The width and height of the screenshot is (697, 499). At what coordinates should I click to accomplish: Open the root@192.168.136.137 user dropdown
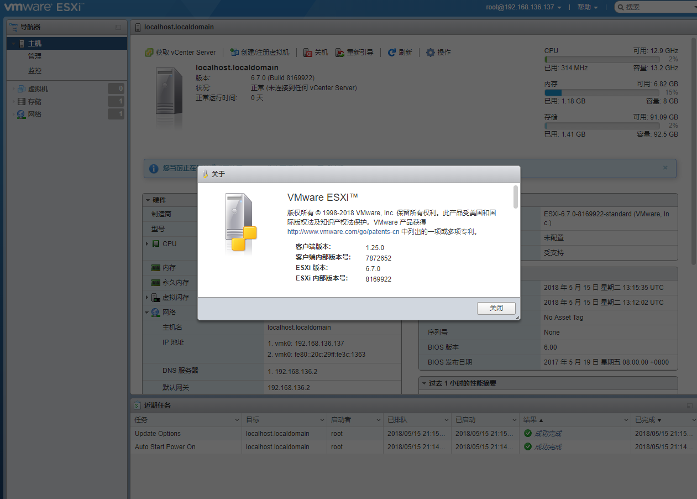523,7
